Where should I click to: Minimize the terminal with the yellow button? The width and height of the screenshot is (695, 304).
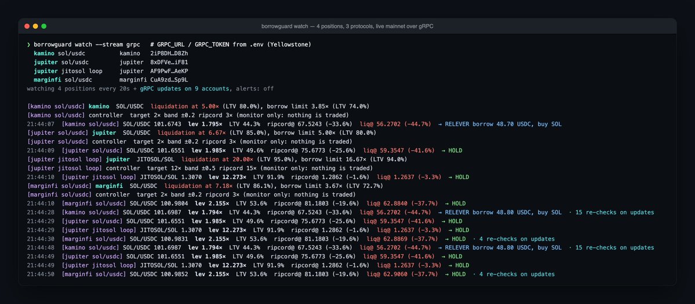tap(35, 26)
